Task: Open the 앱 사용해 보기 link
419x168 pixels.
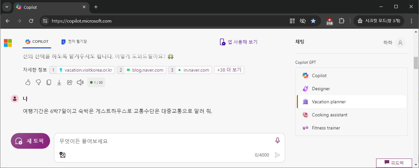Action: [x=239, y=42]
